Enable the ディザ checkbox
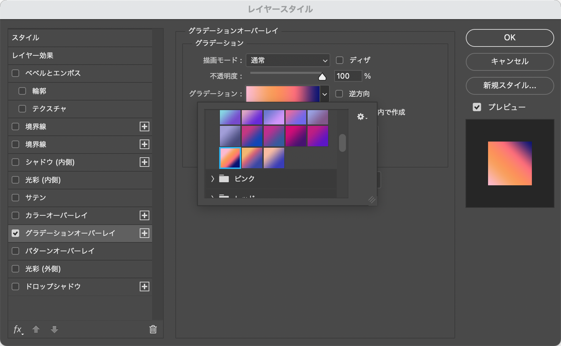The height and width of the screenshot is (346, 561). pyautogui.click(x=340, y=60)
